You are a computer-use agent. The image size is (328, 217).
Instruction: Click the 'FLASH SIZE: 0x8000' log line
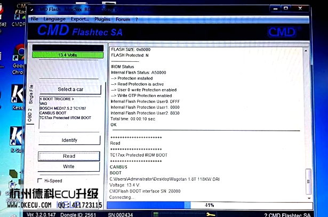pos(131,50)
